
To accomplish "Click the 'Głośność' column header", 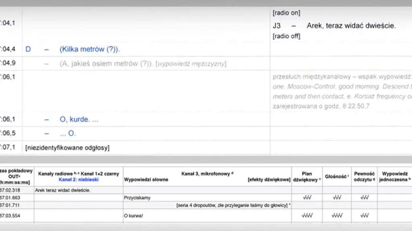I will point(337,177).
